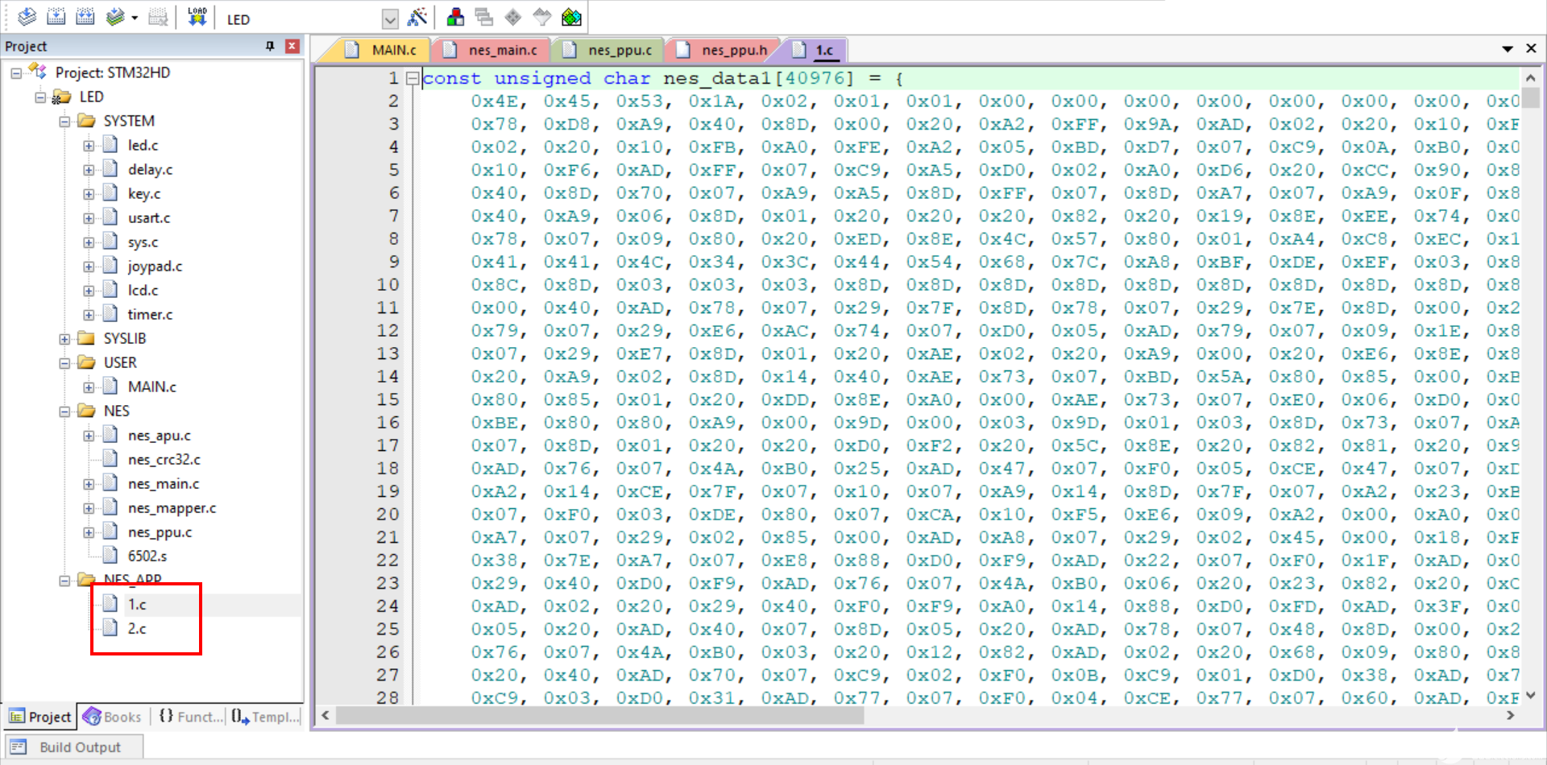This screenshot has width=1547, height=765.
Task: Select nes_apu.c in the project tree
Action: click(x=159, y=435)
